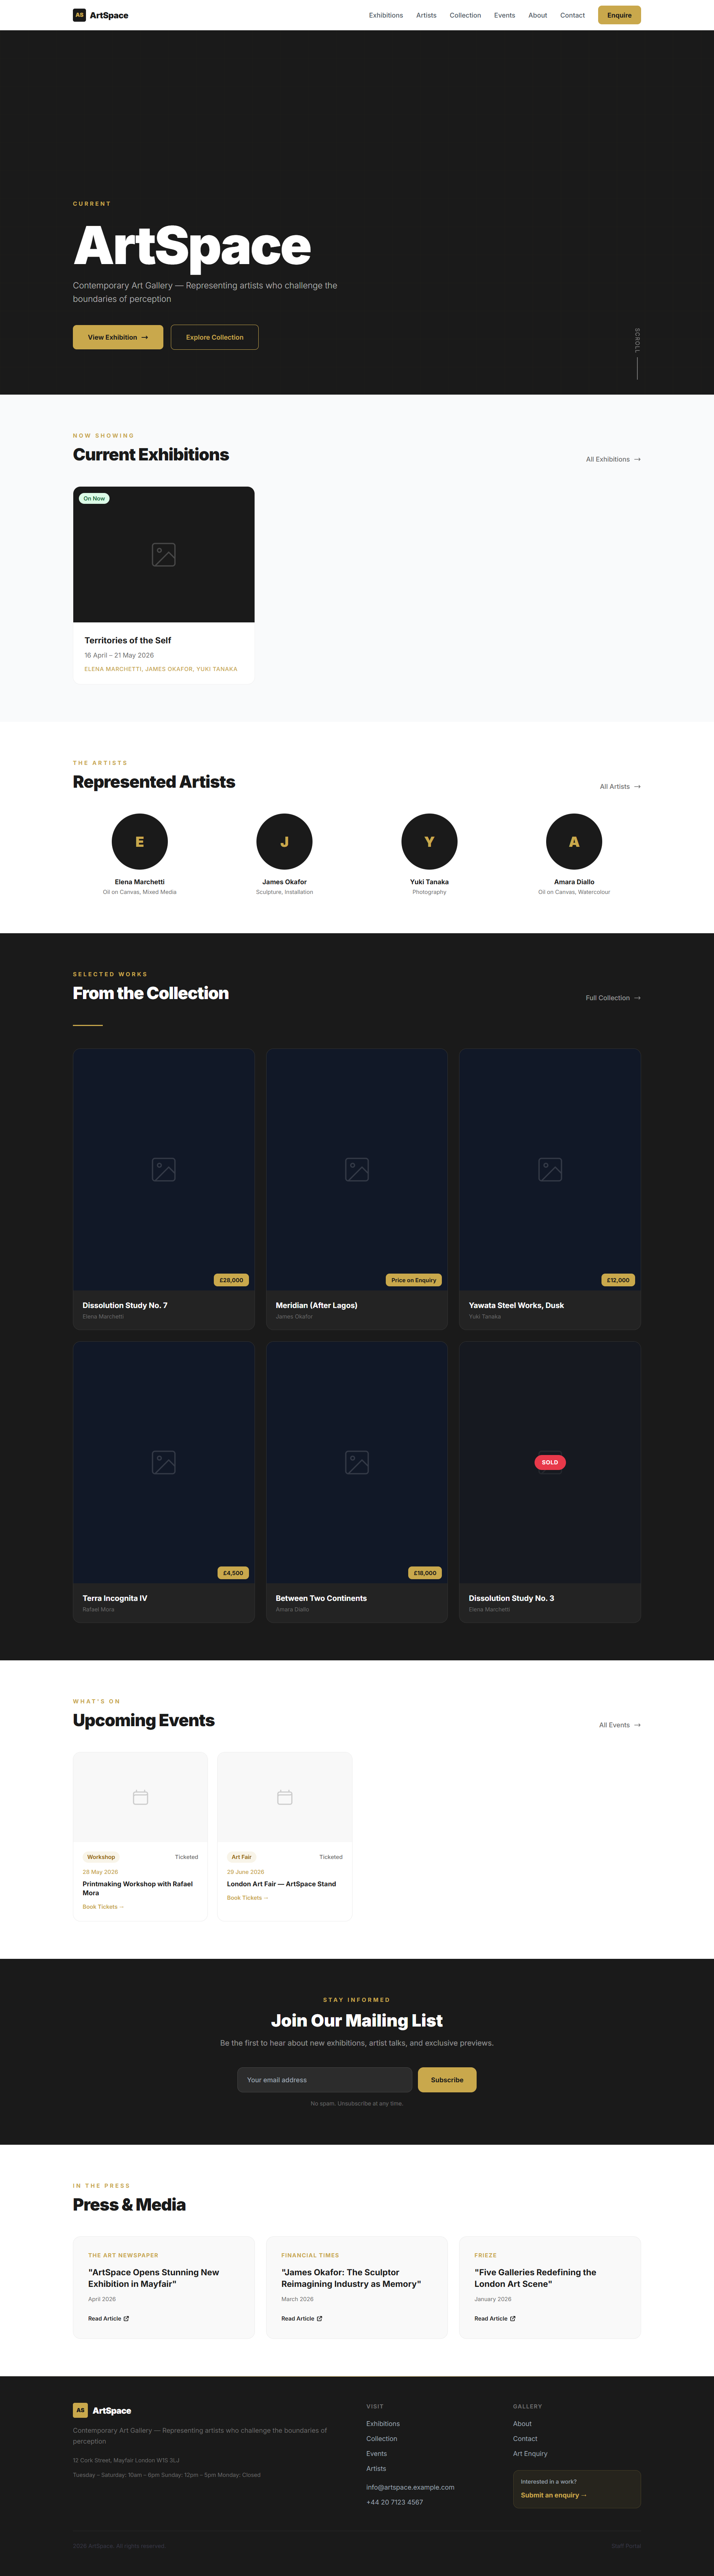
Task: Click the red SOLD badge
Action: [x=550, y=1462]
